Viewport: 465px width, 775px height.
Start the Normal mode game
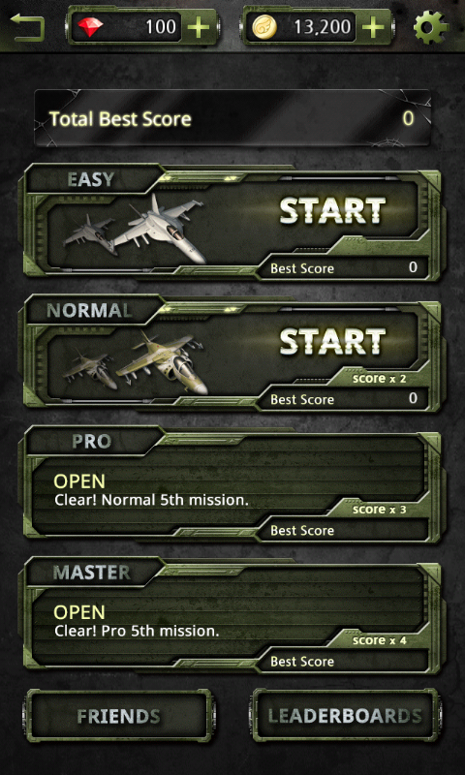(332, 341)
